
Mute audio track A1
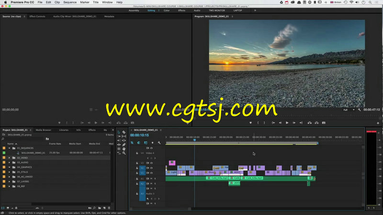[151, 179]
